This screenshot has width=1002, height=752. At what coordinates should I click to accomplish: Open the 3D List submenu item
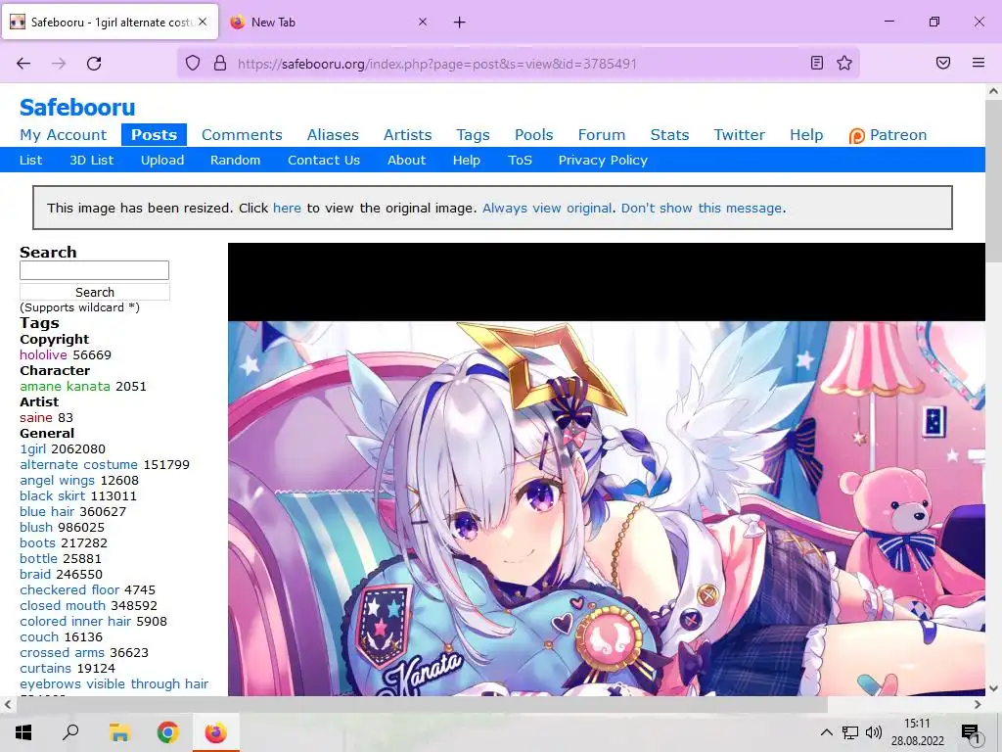coord(91,161)
